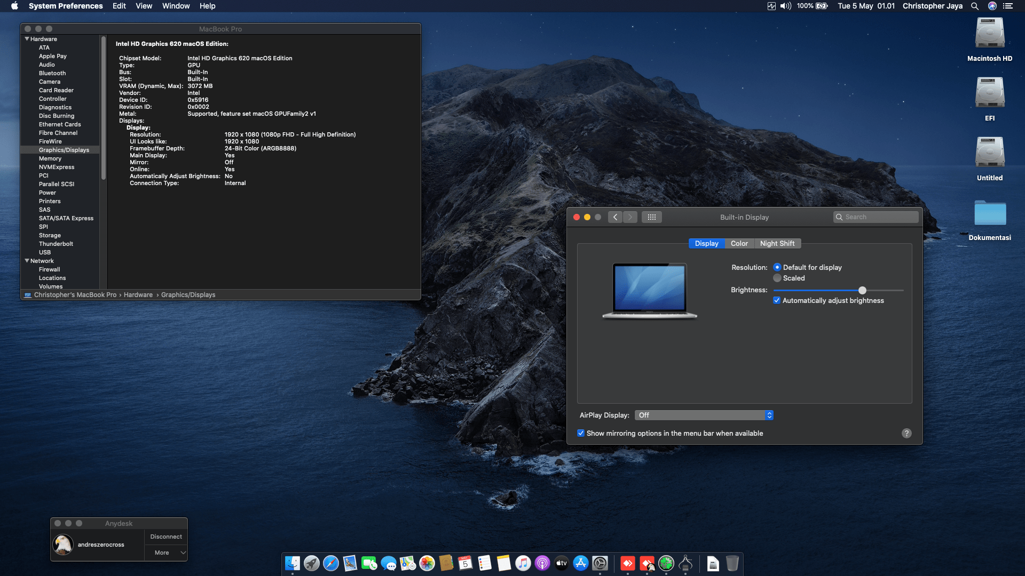Expand the More menu in Anydesk

166,553
